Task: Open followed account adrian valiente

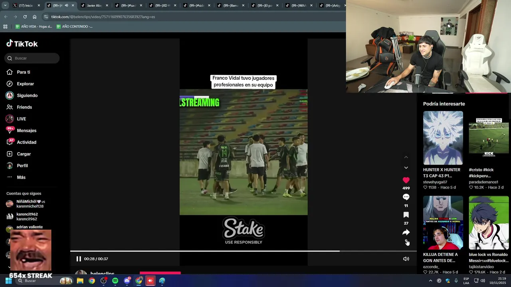Action: [30, 227]
